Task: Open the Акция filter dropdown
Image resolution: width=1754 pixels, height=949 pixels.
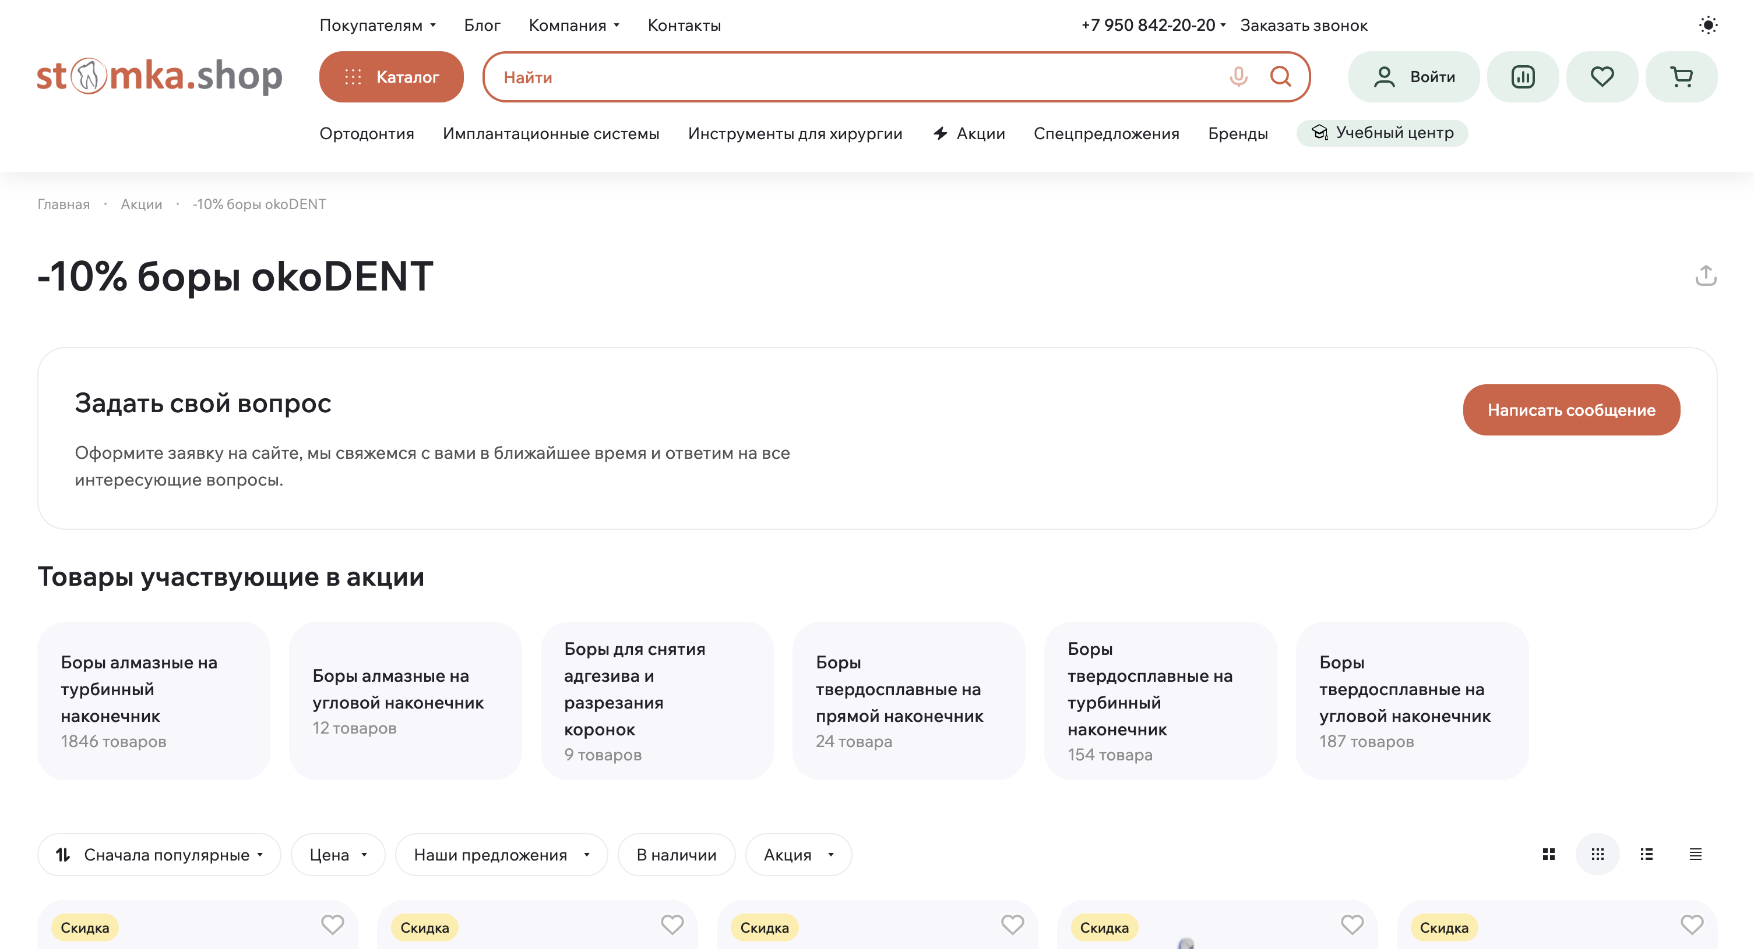Action: pos(799,855)
